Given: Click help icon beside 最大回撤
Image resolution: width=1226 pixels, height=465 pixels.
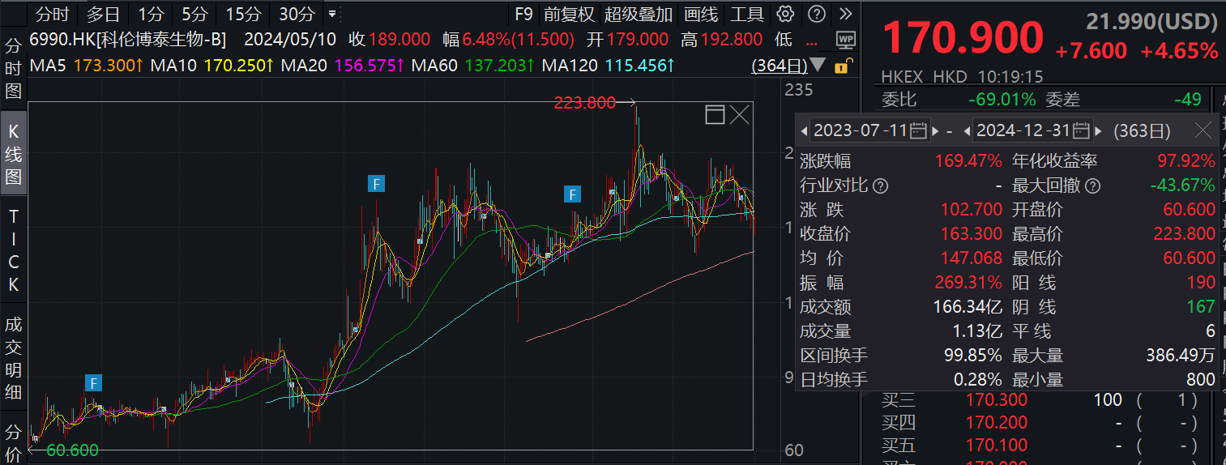Looking at the screenshot, I should (1093, 186).
